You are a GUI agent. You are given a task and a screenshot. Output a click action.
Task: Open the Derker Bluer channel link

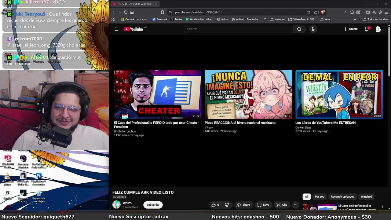tap(303, 127)
